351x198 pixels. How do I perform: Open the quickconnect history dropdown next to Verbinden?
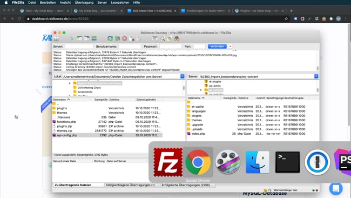pos(230,47)
